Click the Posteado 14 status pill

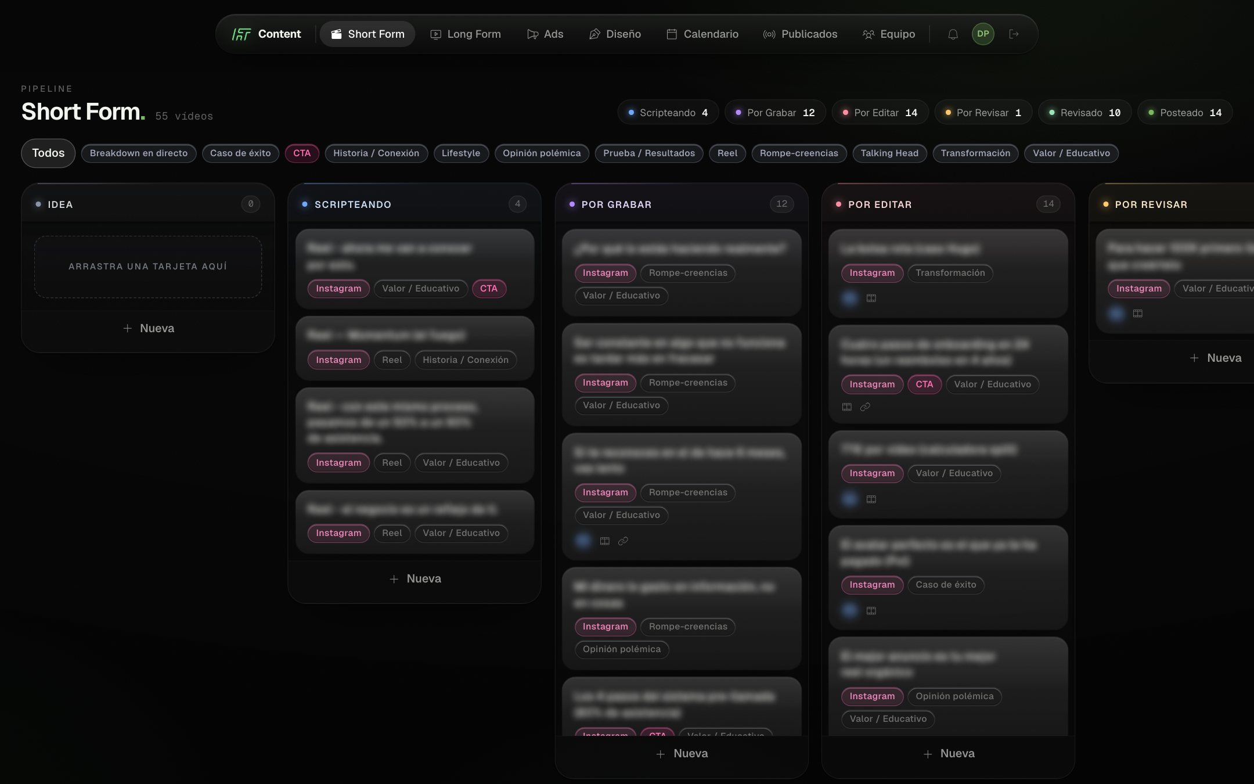pos(1185,113)
